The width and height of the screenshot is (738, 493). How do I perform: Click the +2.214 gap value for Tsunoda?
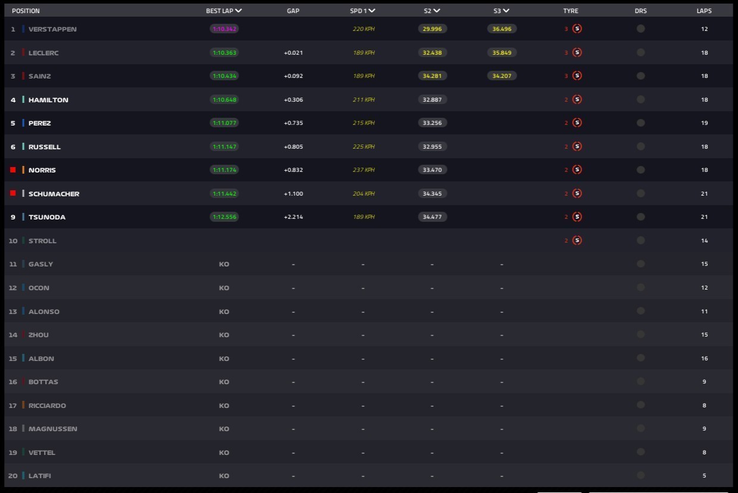click(293, 217)
